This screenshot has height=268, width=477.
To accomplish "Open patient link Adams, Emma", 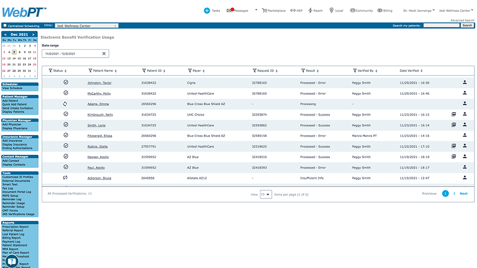I will click(98, 104).
